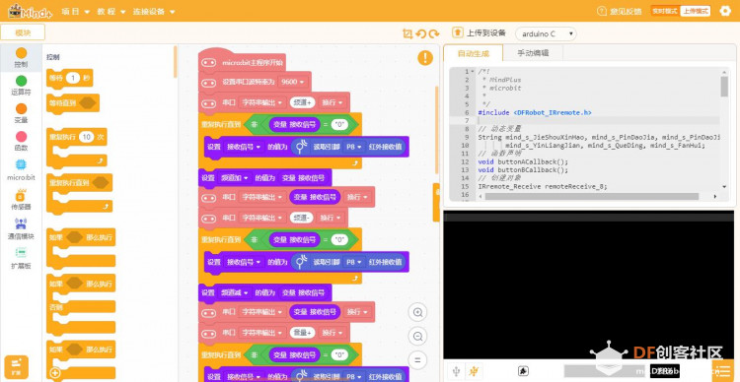Open the 变量 block category

(21, 113)
